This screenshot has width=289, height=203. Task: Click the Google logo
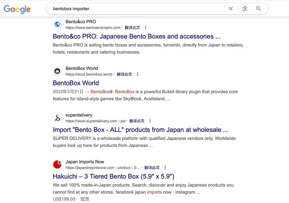[17, 9]
